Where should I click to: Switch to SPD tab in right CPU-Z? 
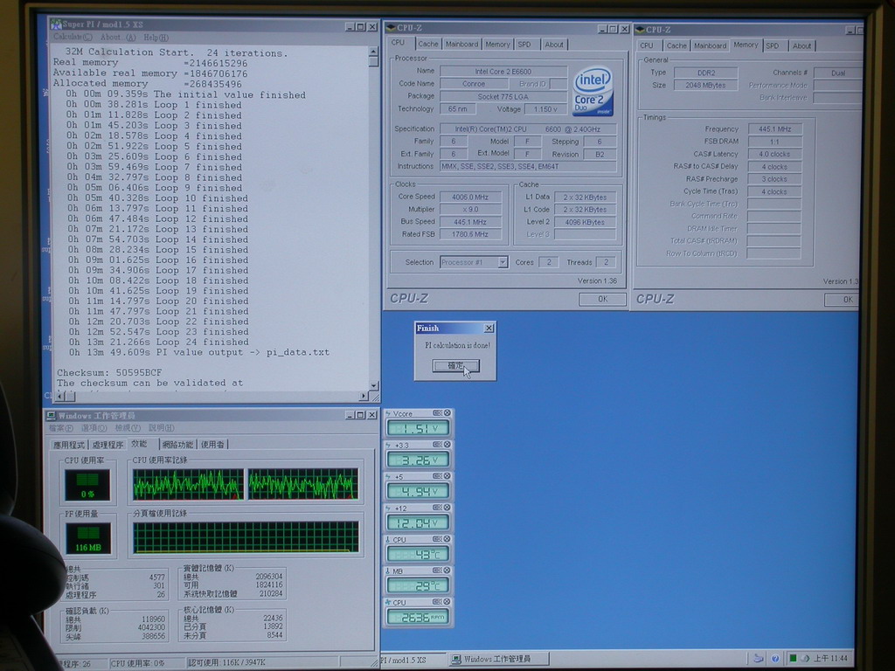[x=773, y=45]
